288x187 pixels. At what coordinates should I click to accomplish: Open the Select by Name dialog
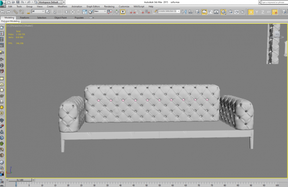54,12
